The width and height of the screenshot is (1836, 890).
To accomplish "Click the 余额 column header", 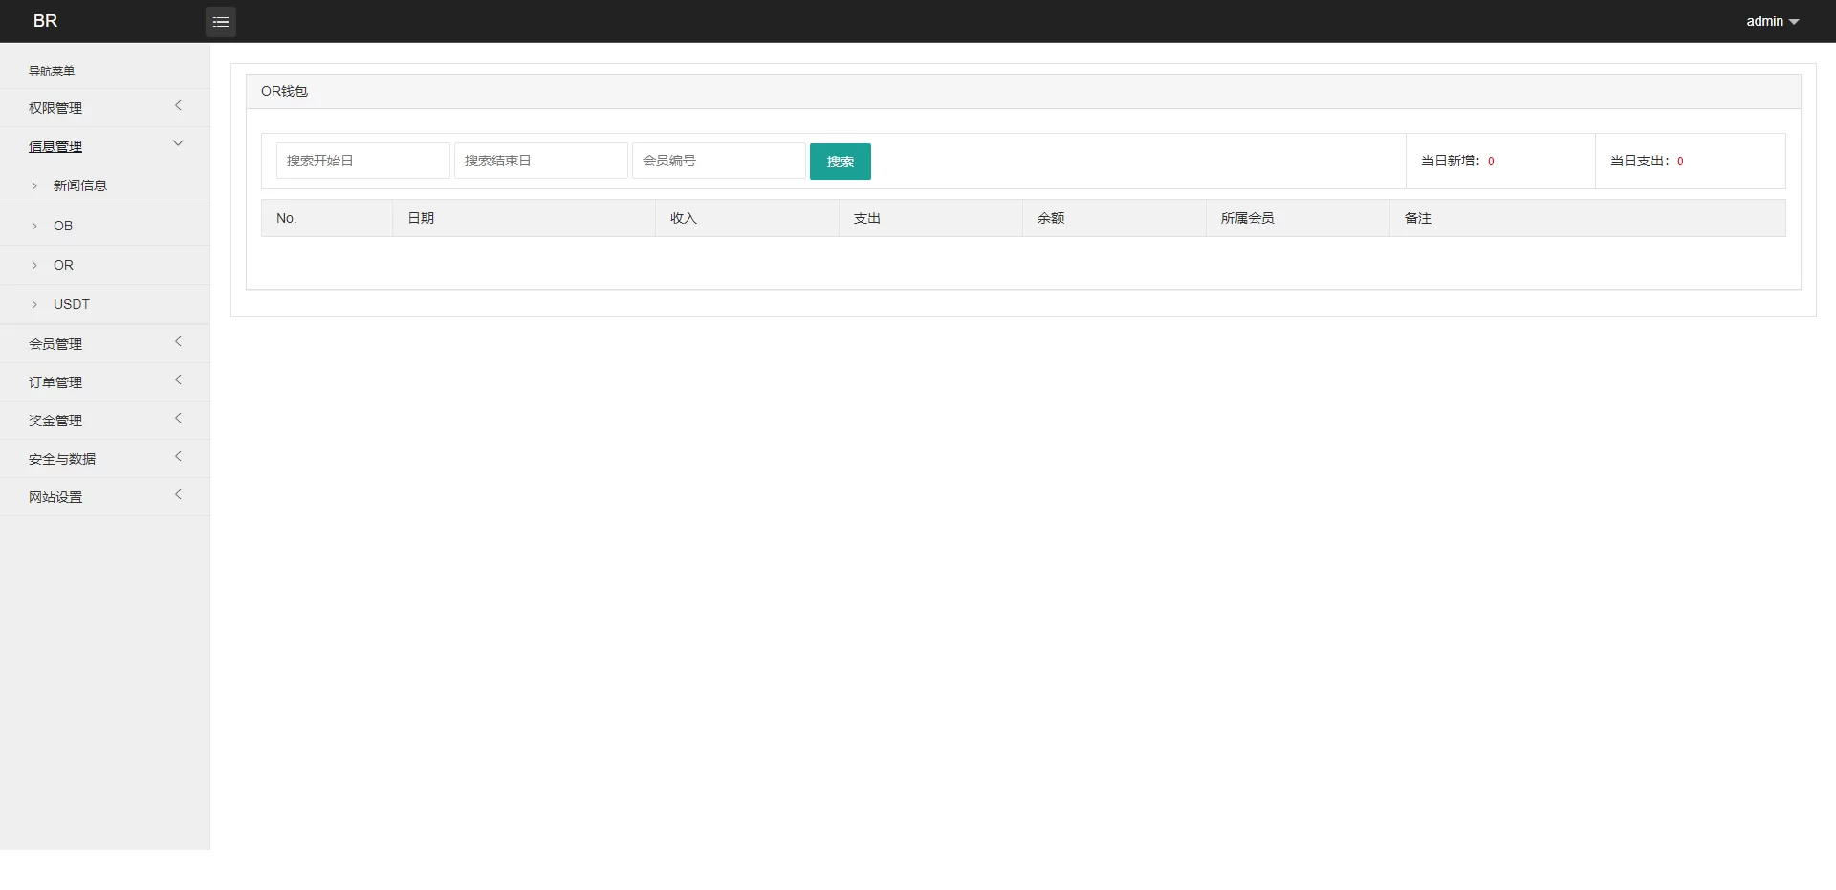I will (1051, 218).
